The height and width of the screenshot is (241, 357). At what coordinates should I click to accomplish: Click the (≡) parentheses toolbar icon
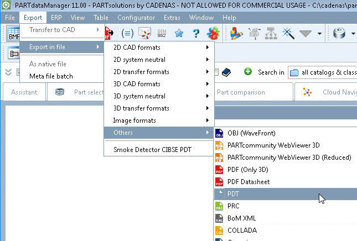coord(127,33)
